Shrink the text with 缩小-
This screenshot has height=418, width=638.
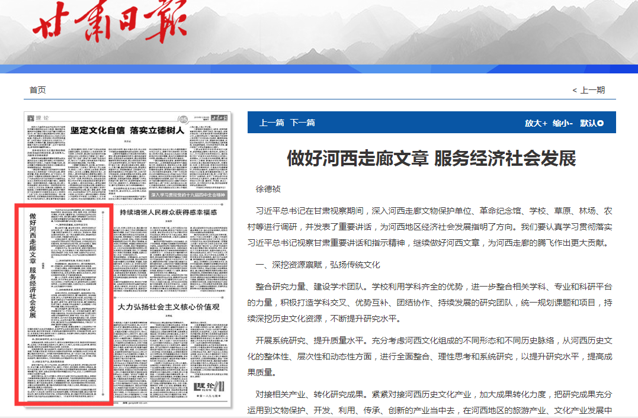563,123
